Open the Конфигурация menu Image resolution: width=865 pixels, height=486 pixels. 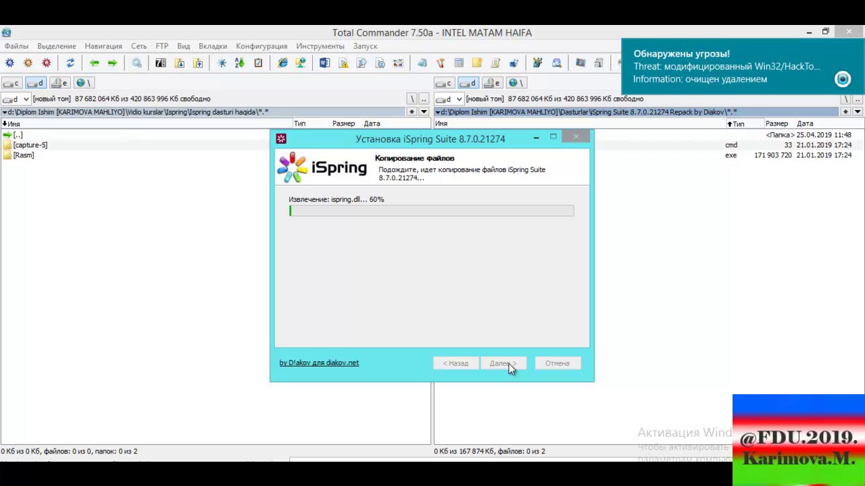click(262, 46)
